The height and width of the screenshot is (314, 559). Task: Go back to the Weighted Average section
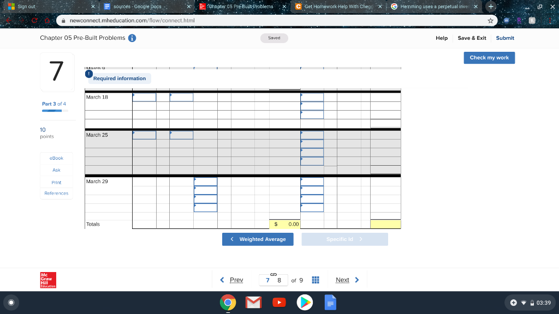[x=258, y=239]
